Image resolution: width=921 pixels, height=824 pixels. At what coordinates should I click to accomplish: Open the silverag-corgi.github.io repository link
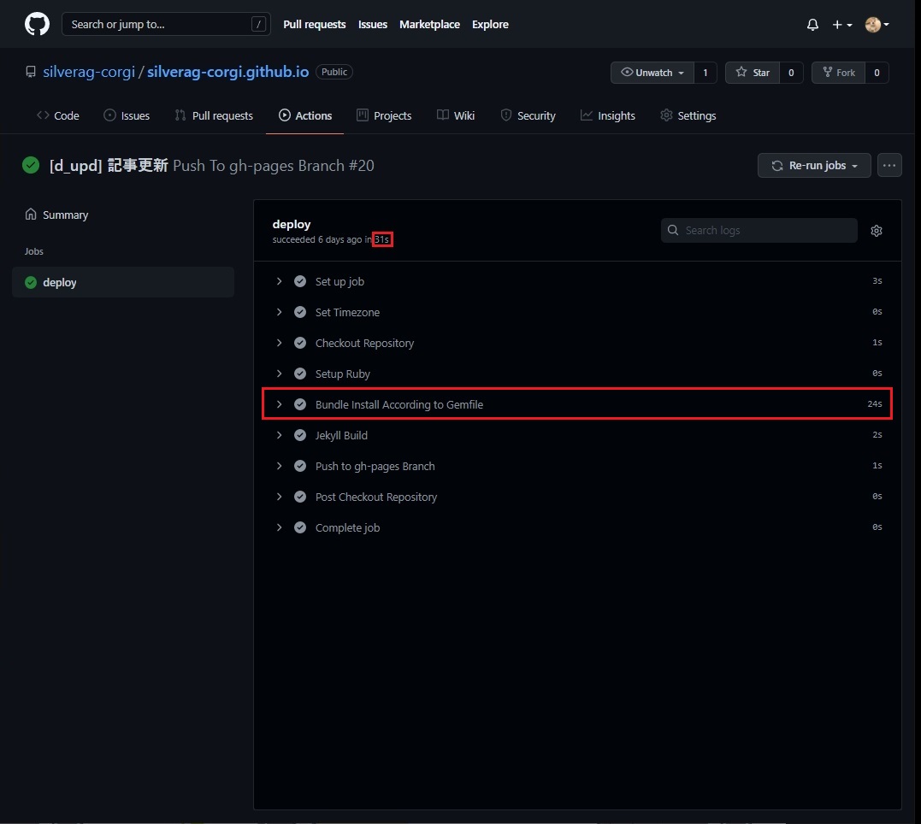pyautogui.click(x=228, y=72)
